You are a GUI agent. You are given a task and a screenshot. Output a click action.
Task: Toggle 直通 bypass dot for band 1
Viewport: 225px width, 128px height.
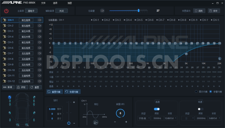click(57, 86)
